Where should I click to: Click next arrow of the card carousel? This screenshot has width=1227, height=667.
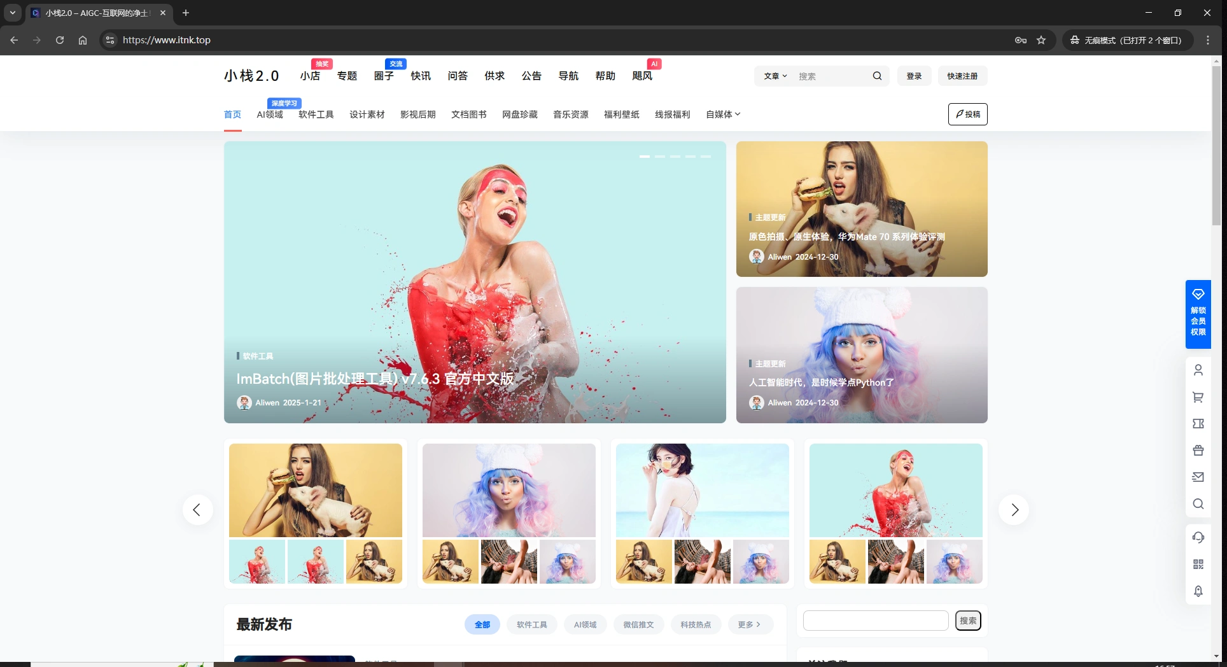click(1014, 510)
